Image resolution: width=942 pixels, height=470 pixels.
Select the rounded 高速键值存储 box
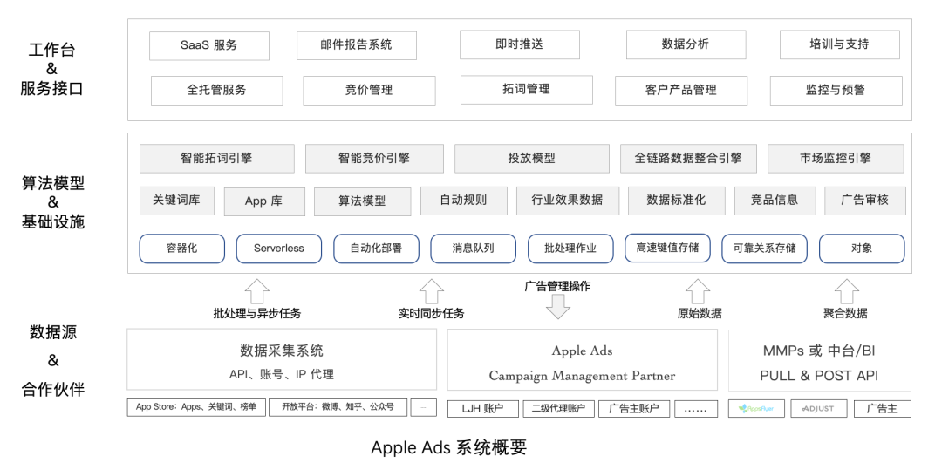pos(667,248)
